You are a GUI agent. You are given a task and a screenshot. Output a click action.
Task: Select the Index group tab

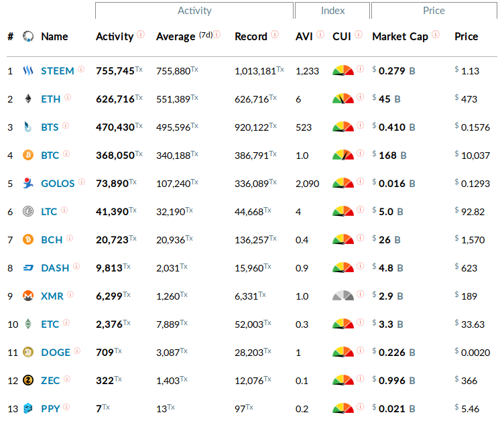[332, 11]
